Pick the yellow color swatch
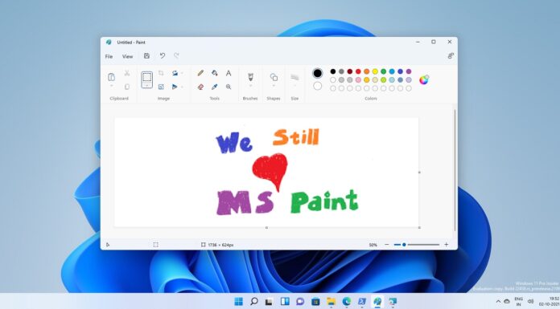 tap(375, 71)
